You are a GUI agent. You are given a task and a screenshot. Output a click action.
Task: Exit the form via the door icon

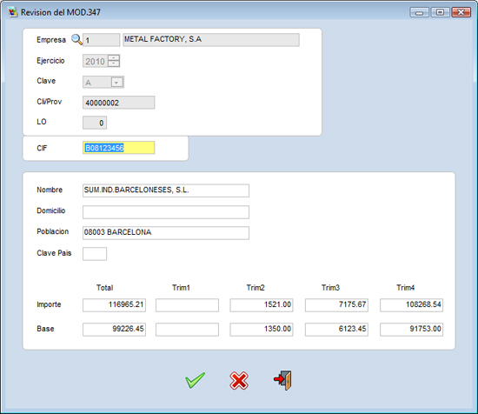click(x=282, y=380)
